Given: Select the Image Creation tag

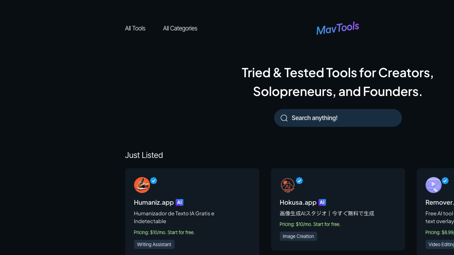Looking at the screenshot, I should point(298,236).
